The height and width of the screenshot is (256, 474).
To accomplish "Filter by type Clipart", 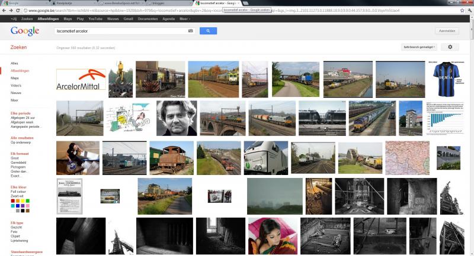I will [x=15, y=236].
